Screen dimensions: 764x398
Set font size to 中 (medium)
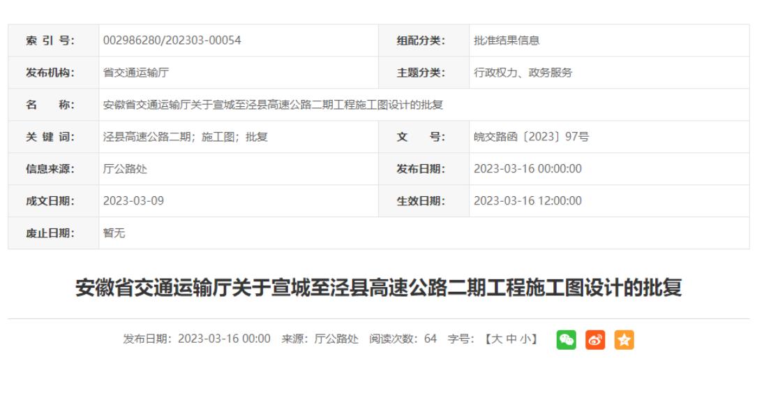pyautogui.click(x=511, y=339)
